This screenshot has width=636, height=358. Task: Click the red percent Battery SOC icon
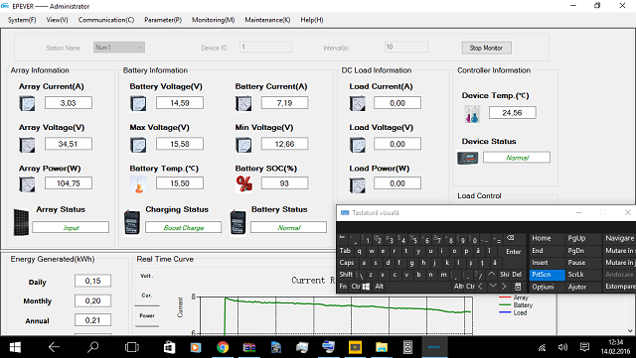coord(243,183)
